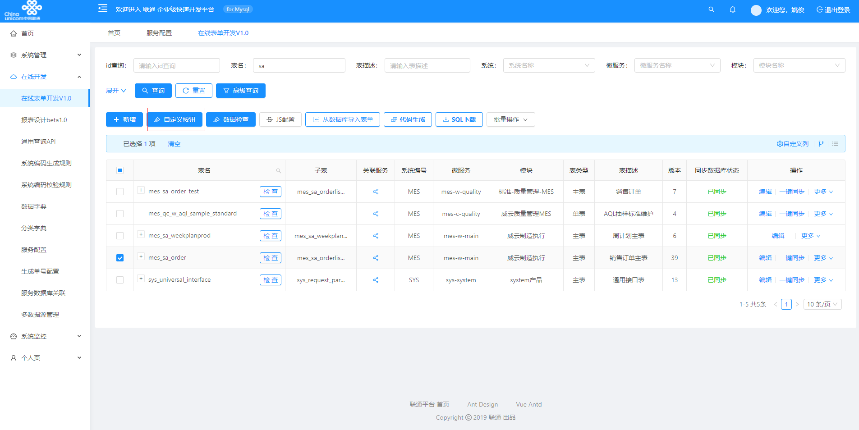
Task: Click the share icon for mes_qc_w_aql_sample_standard
Action: (376, 214)
